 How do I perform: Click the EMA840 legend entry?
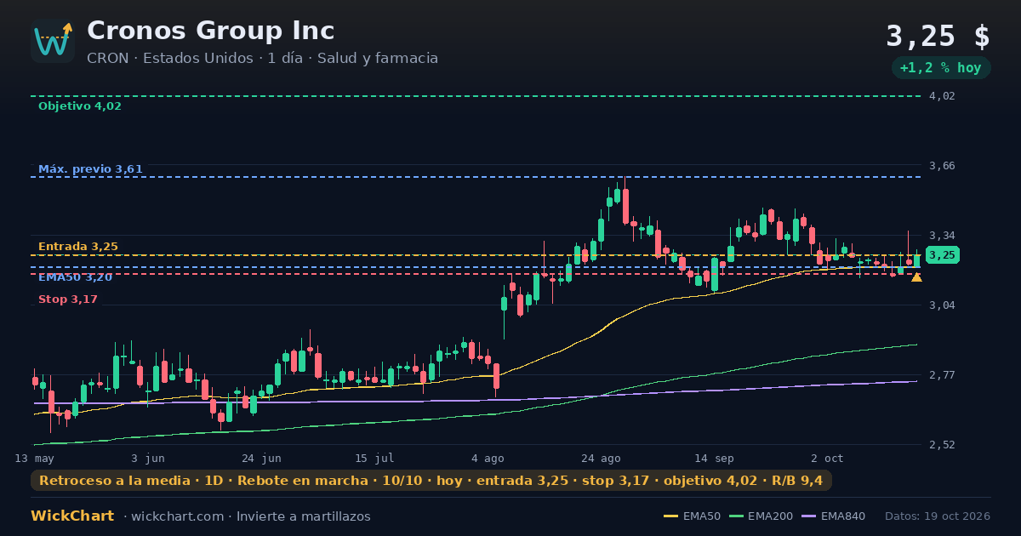point(833,516)
